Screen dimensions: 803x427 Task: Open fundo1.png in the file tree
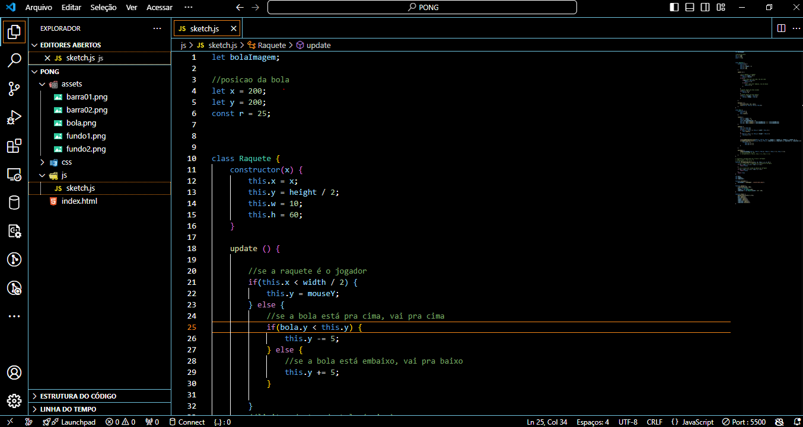[x=100, y=136]
